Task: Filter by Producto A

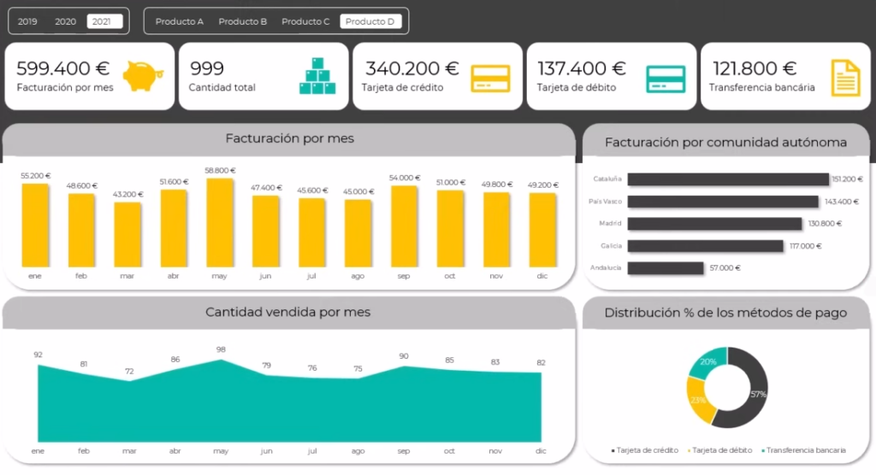Action: click(180, 21)
